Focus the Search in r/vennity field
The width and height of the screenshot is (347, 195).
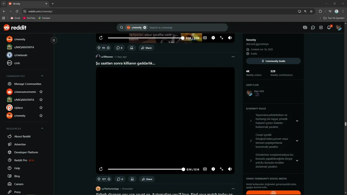pos(187,27)
